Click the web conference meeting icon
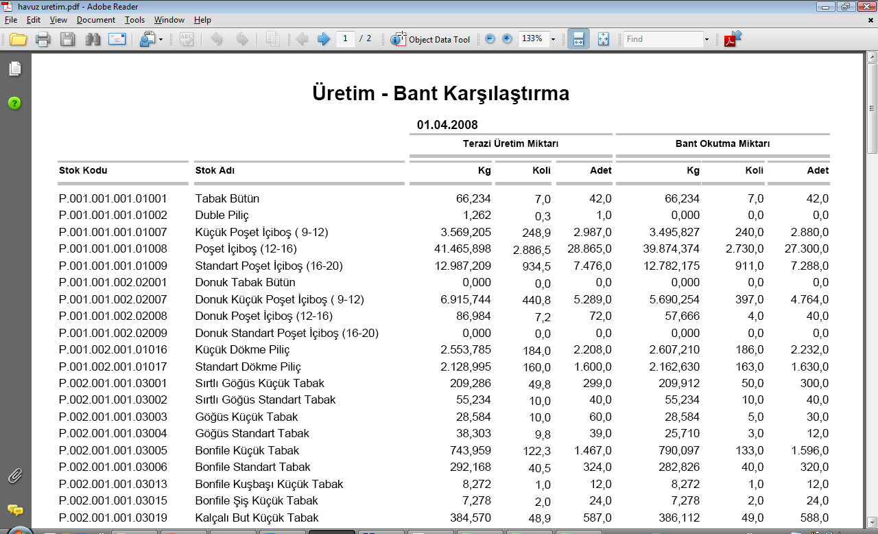This screenshot has height=534, width=878. coord(147,39)
